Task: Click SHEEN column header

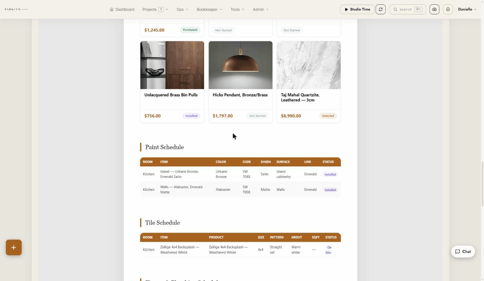Action: pos(265,162)
